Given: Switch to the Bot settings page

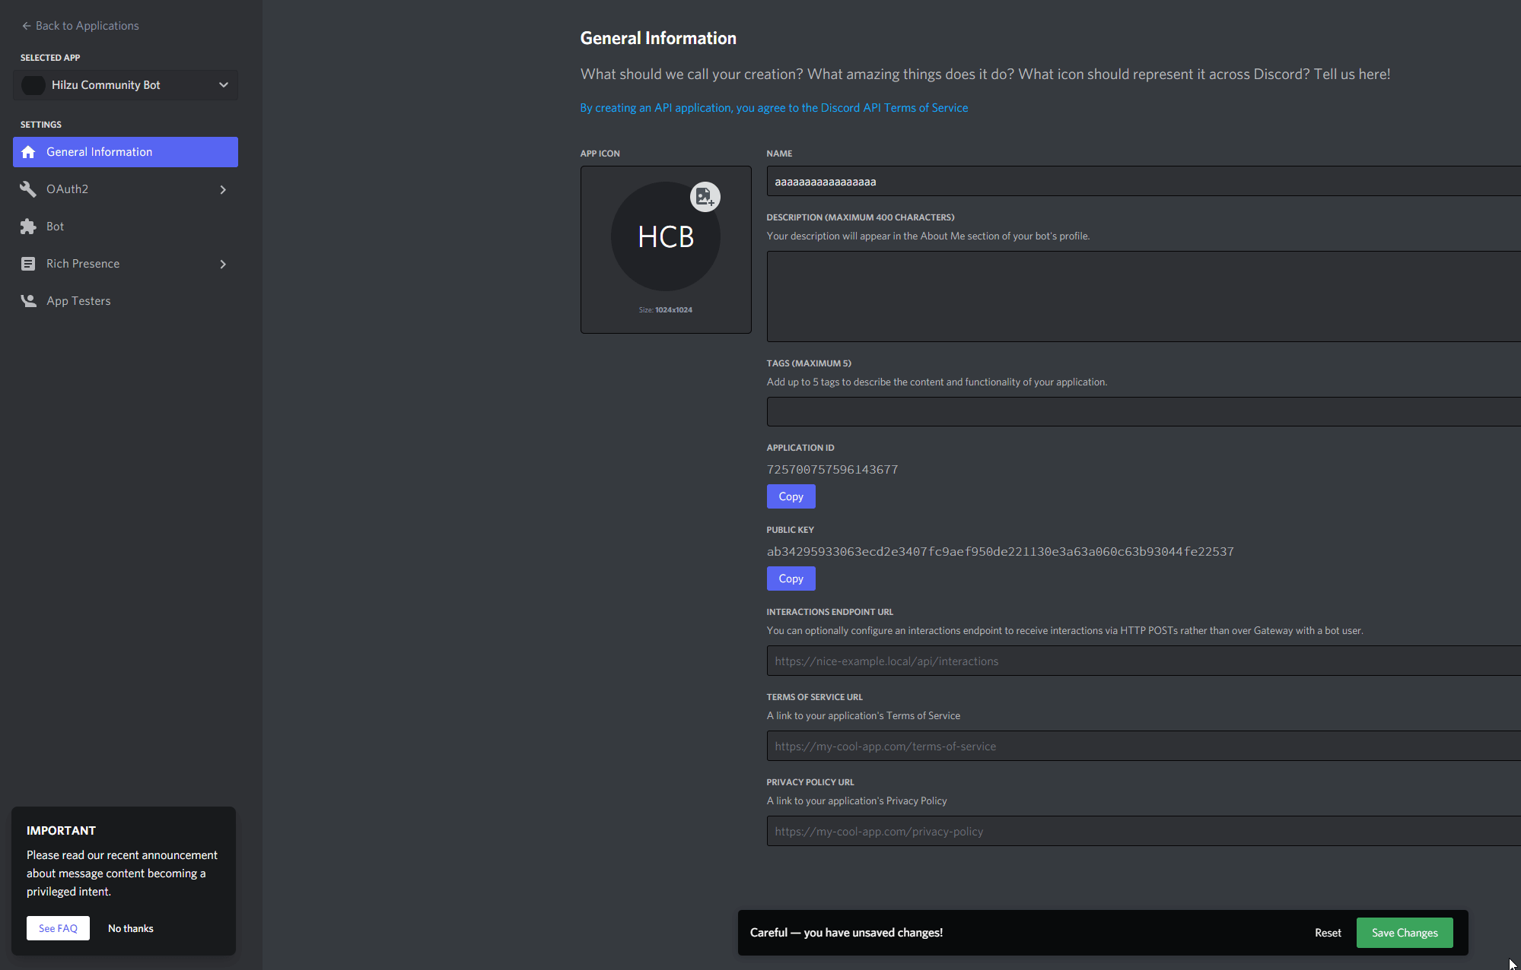Looking at the screenshot, I should 55,226.
